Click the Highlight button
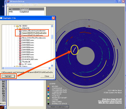126x109 pixels. [x=8, y=76]
